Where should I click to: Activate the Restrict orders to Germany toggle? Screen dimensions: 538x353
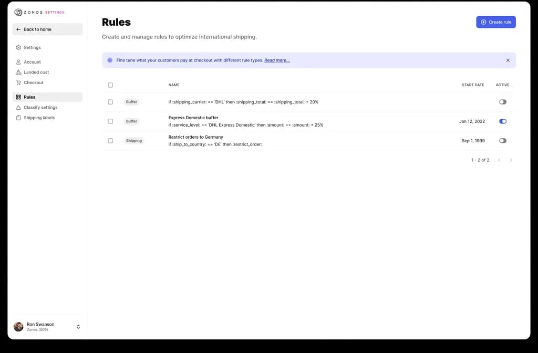coord(502,141)
